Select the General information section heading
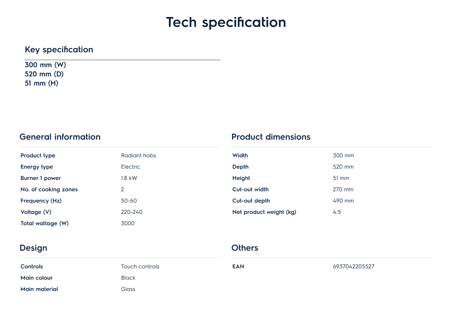This screenshot has height=309, width=452. tap(60, 137)
